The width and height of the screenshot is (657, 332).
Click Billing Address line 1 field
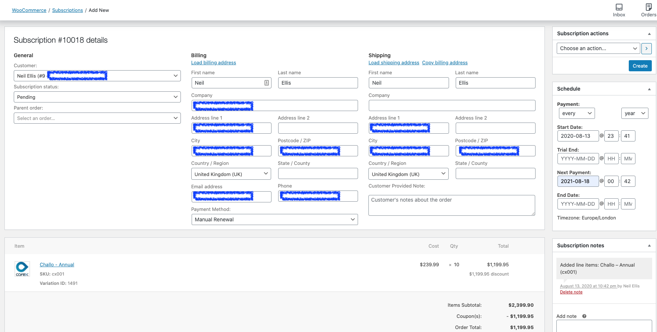231,128
